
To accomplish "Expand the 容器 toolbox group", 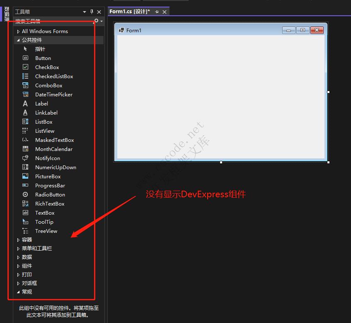I will click(18, 240).
